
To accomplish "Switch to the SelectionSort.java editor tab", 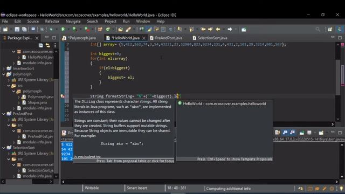I will click(x=210, y=38).
